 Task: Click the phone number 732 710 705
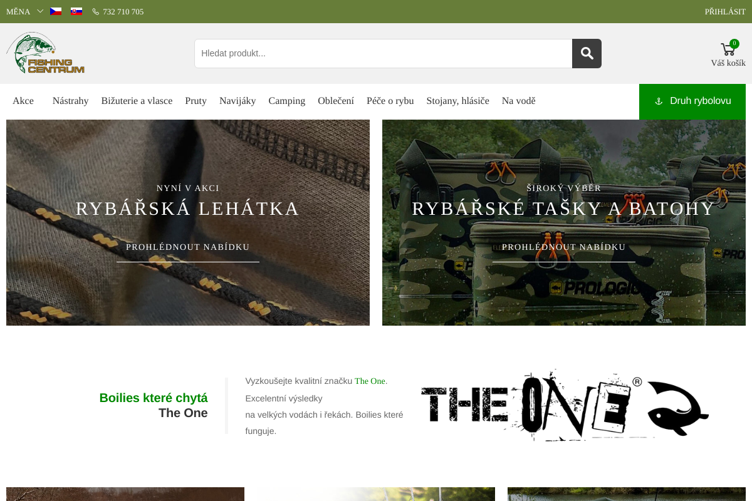123,12
